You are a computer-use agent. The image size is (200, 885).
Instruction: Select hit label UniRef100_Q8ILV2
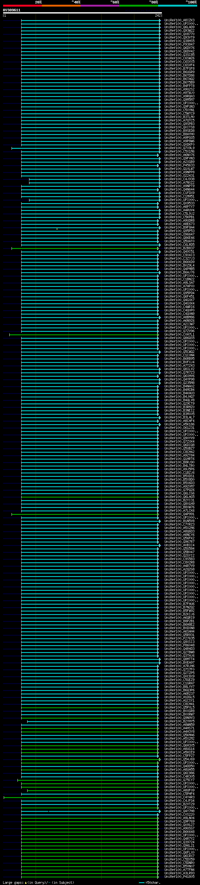(x=179, y=369)
